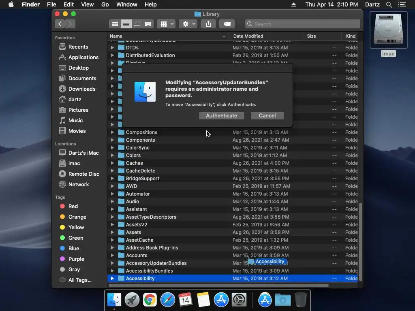The image size is (415, 311).
Task: Open Google Chrome from the Dock
Action: click(x=150, y=300)
